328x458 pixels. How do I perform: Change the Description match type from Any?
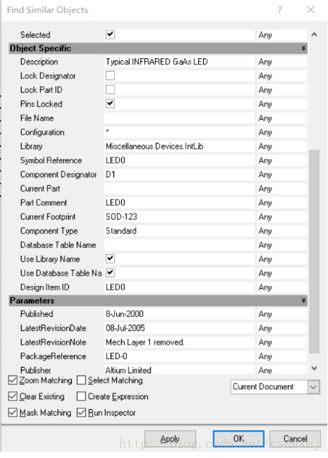(x=282, y=62)
